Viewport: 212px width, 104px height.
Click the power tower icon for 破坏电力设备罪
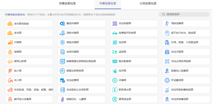click(x=10, y=99)
